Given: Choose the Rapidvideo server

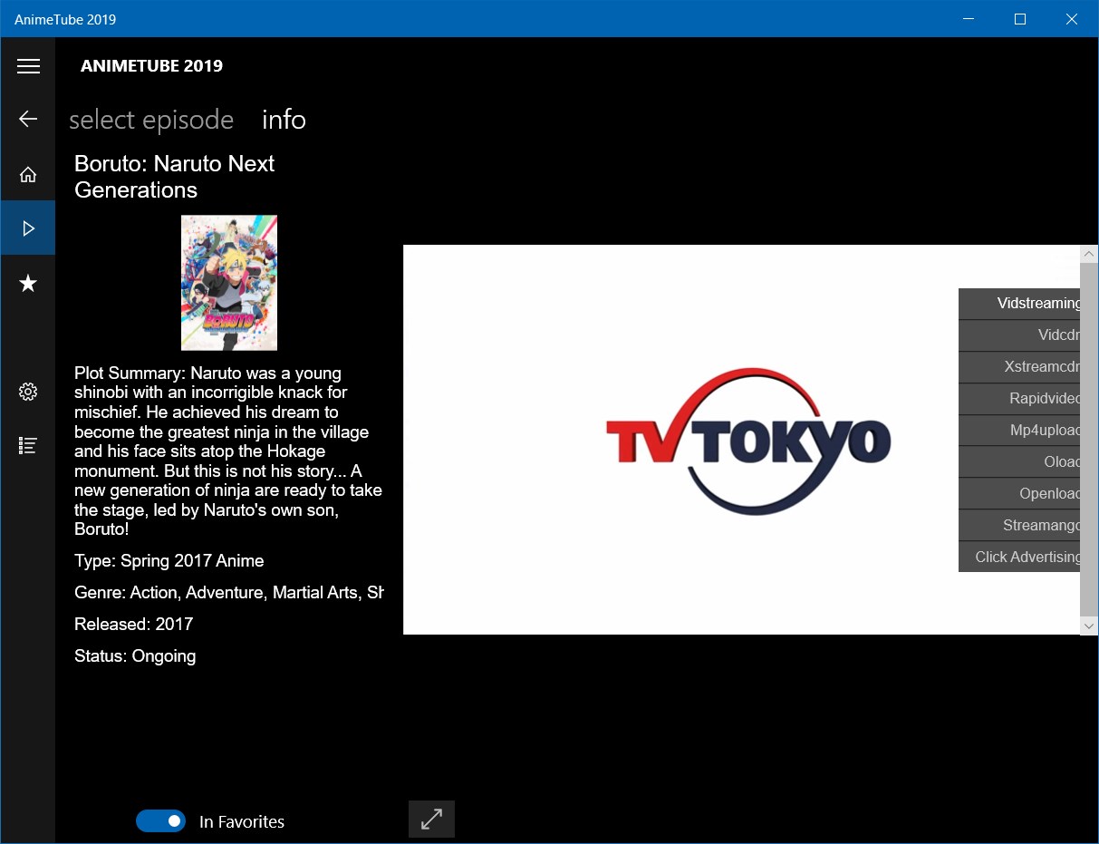Looking at the screenshot, I should point(1019,399).
